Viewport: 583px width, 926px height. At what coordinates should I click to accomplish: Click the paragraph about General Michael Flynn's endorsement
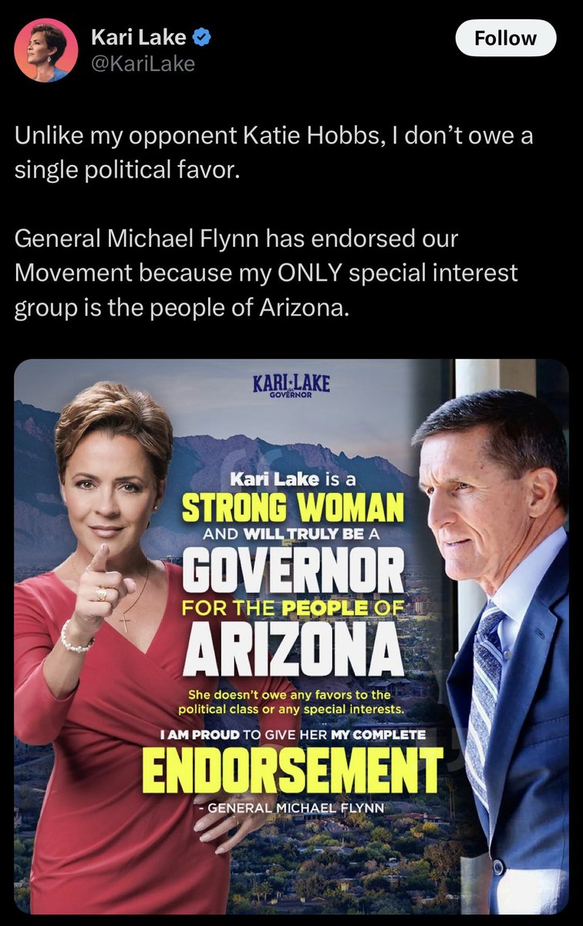point(267,274)
